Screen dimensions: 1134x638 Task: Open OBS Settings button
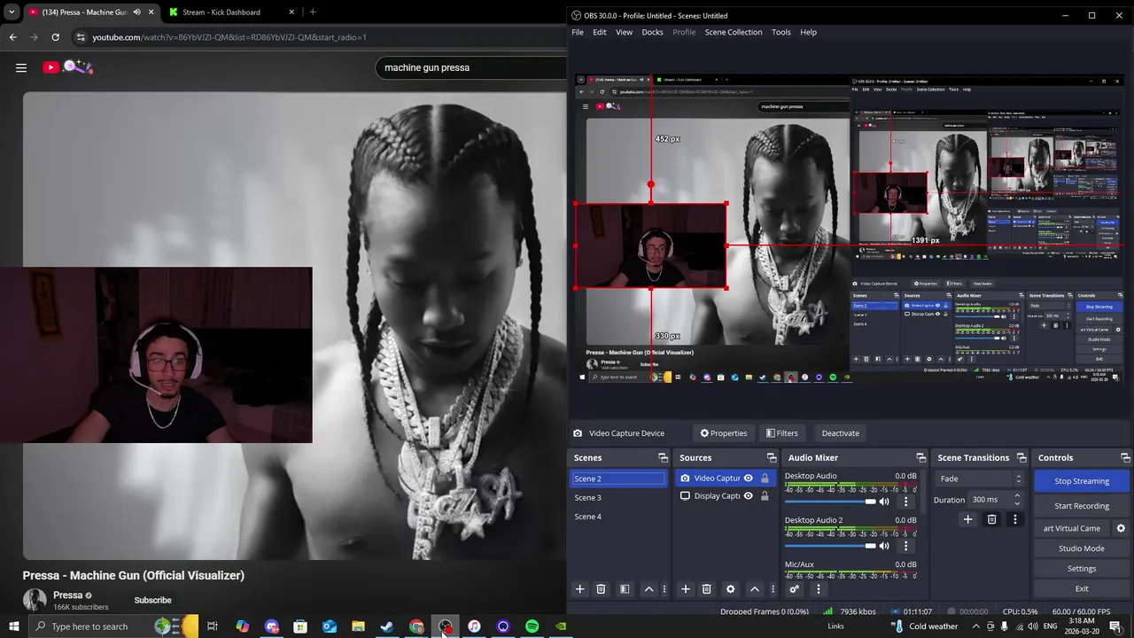point(1081,569)
